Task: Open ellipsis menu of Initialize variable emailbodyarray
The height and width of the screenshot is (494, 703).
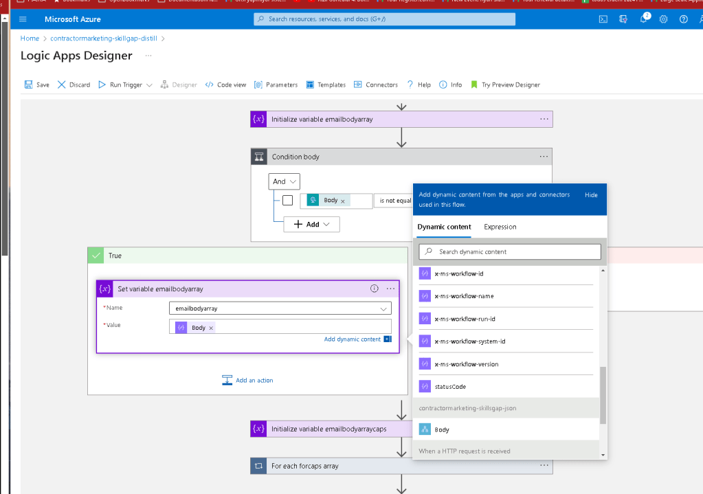Action: pos(544,120)
